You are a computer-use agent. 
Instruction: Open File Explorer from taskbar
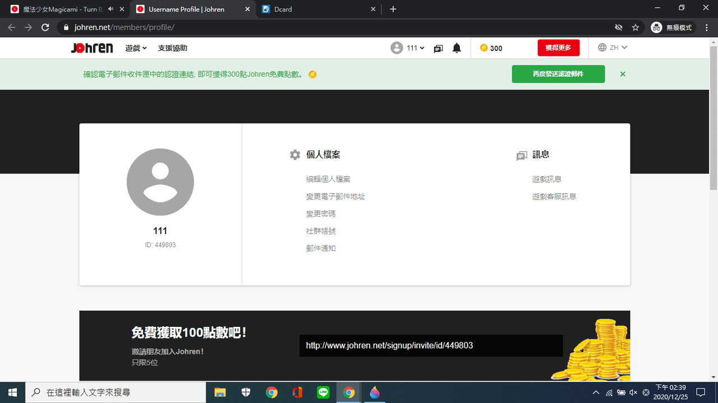pos(220,392)
